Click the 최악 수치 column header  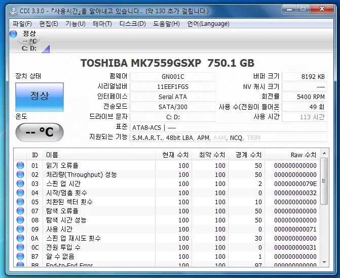point(210,155)
